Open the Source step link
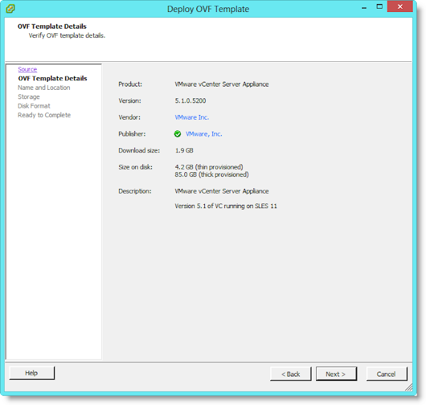This screenshot has width=426, height=405. (27, 69)
